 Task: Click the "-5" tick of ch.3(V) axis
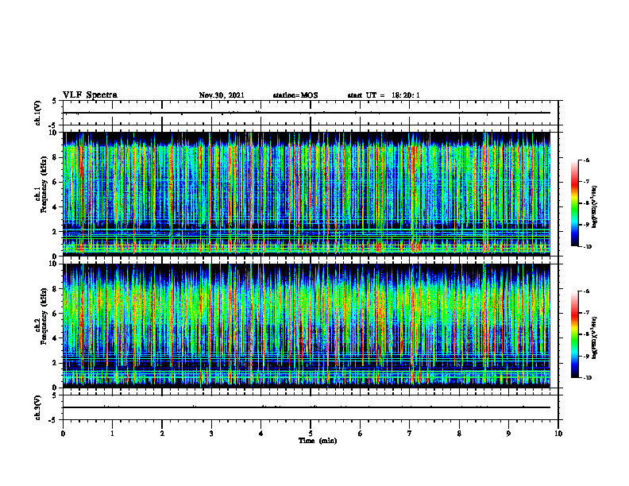(x=53, y=420)
